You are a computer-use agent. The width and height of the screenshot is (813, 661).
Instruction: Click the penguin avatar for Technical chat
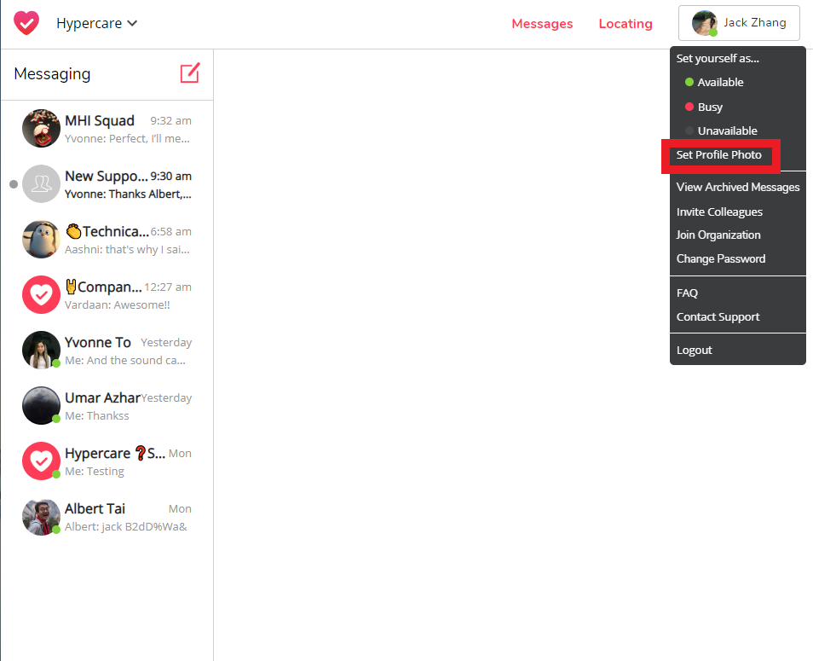click(42, 239)
